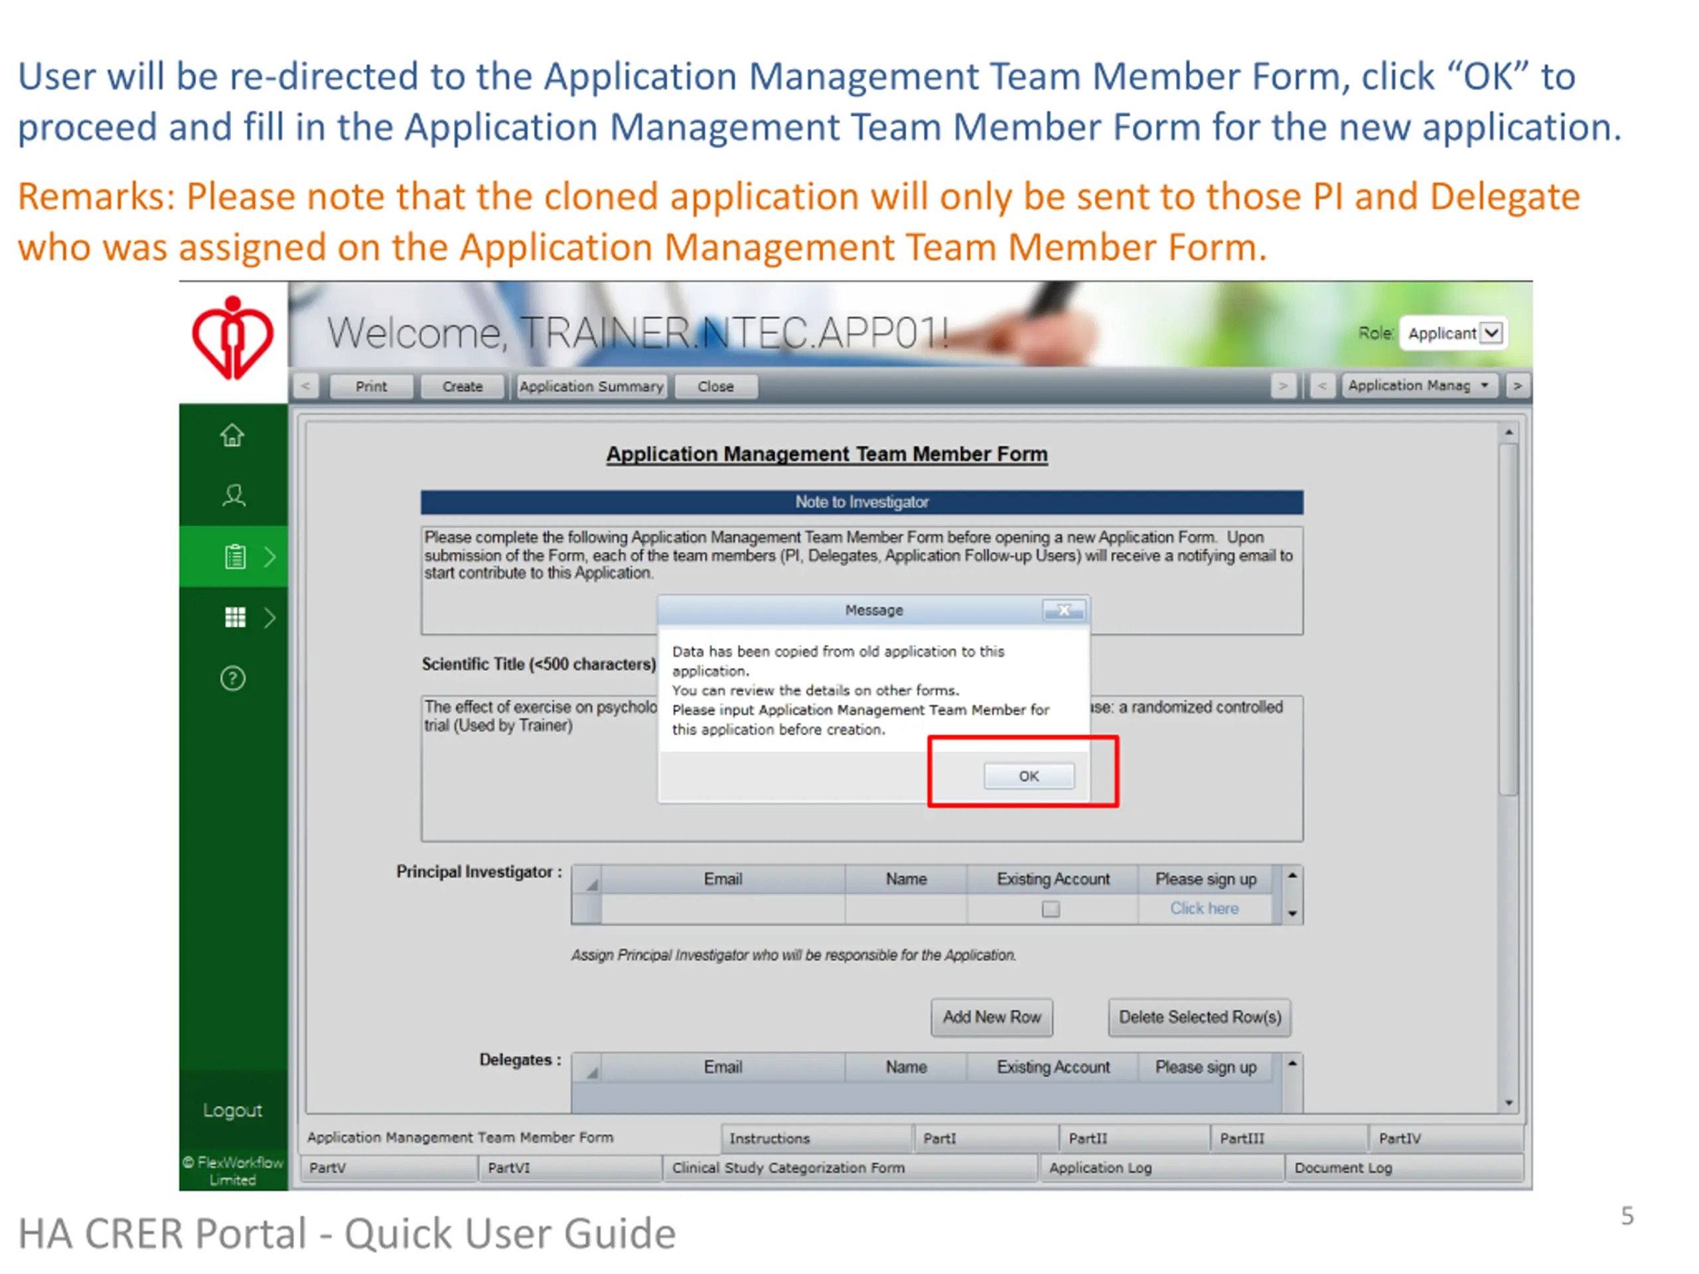
Task: Click the 'Click here' sign up link
Action: pyautogui.click(x=1204, y=908)
